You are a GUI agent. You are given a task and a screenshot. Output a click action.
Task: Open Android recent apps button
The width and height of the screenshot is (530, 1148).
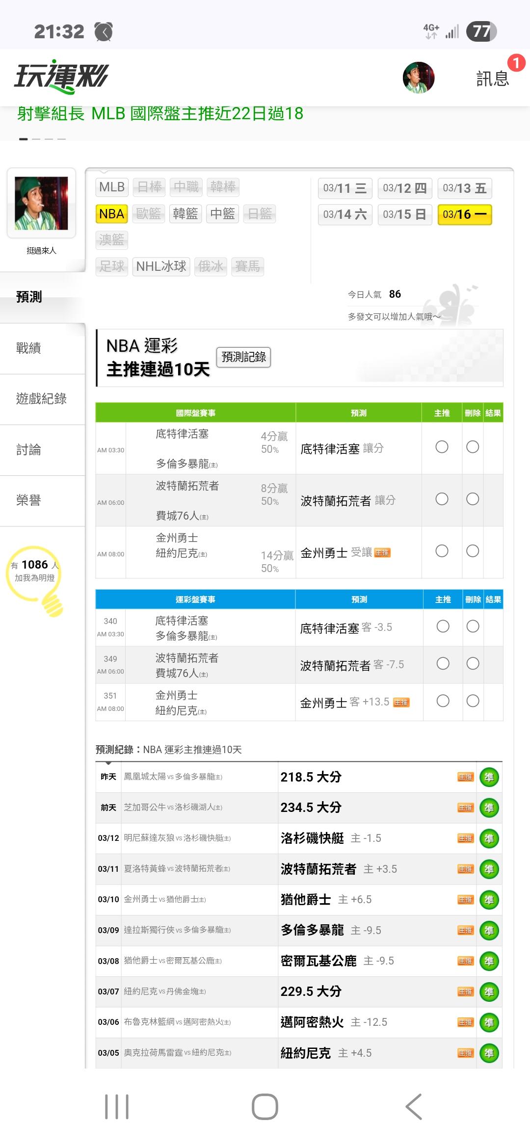coord(117,1107)
